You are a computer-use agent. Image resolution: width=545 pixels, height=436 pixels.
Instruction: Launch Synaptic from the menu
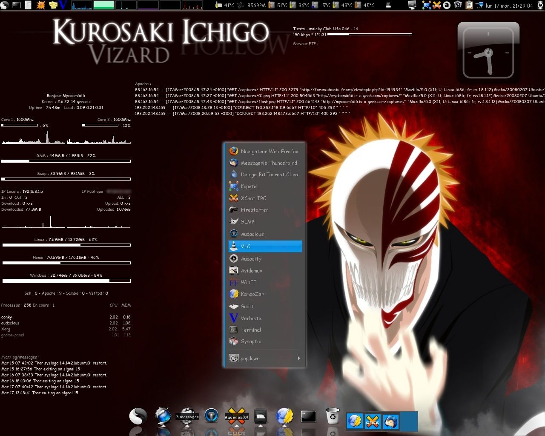coord(265,341)
